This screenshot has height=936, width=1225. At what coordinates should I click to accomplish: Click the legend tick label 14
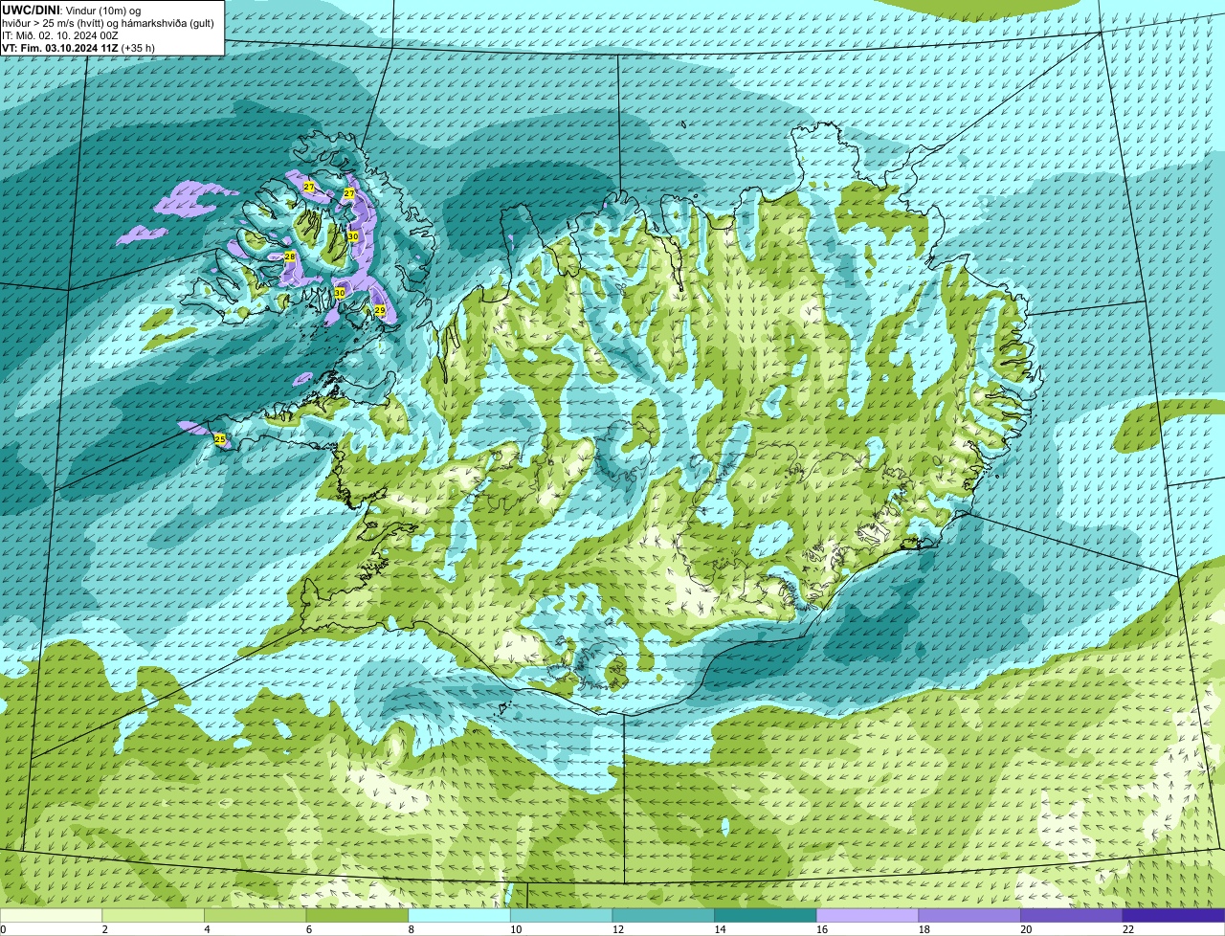[720, 929]
